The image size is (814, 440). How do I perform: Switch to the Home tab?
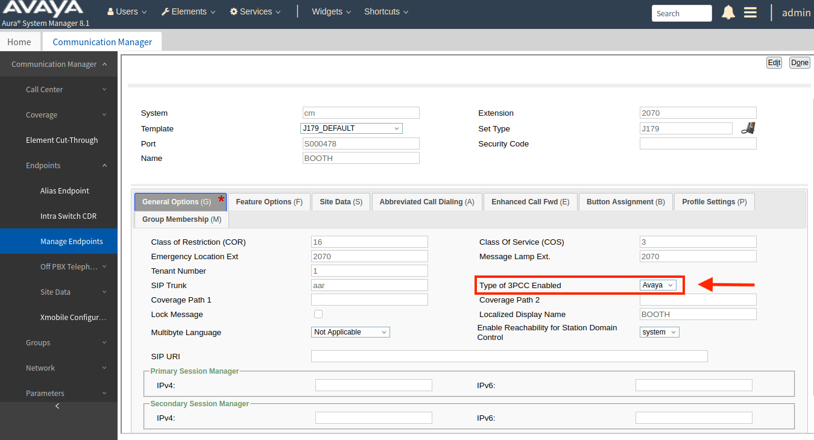point(19,42)
